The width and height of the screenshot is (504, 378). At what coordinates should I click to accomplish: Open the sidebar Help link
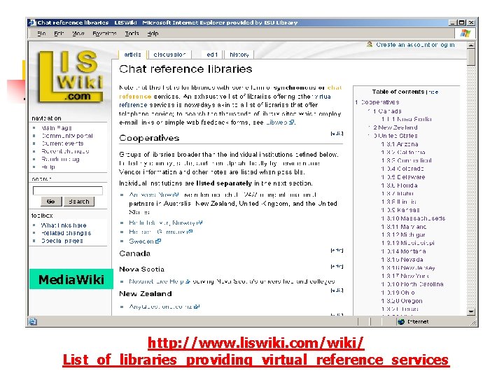(x=48, y=167)
